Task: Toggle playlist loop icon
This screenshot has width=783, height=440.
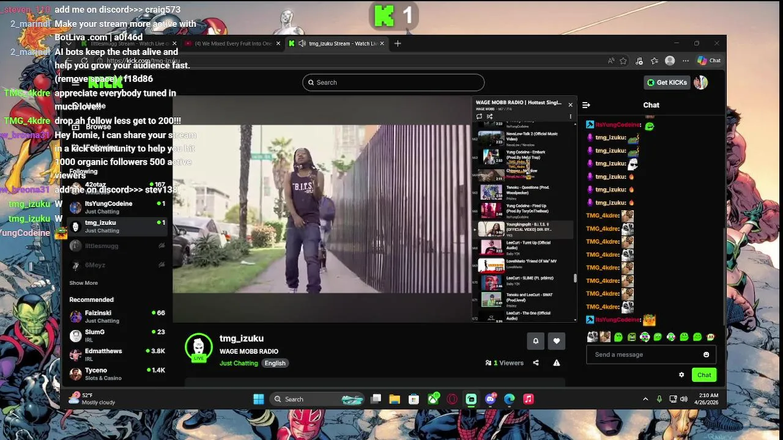Action: coord(479,116)
